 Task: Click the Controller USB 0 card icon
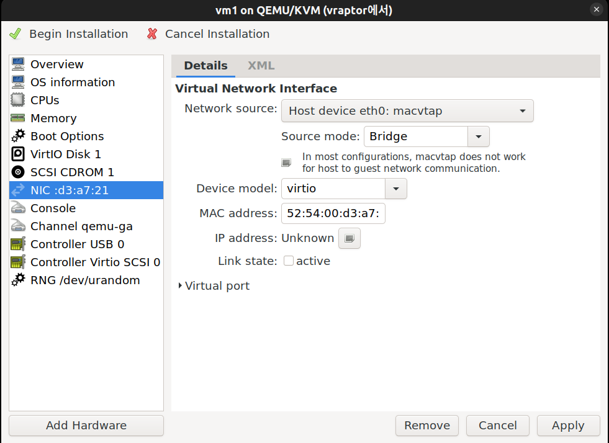pyautogui.click(x=18, y=244)
